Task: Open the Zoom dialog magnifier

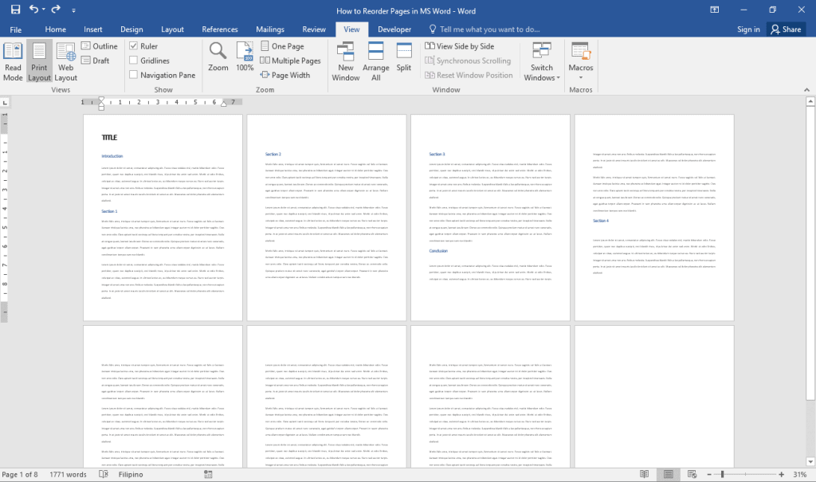Action: coord(218,57)
